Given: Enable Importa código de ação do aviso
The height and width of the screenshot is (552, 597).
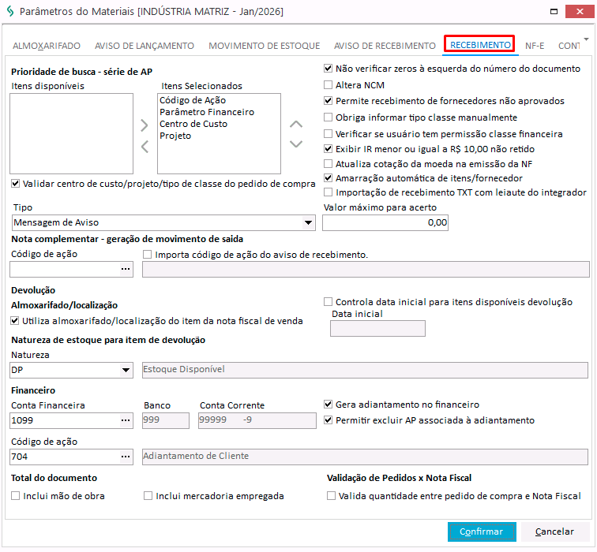Looking at the screenshot, I should click(x=148, y=255).
